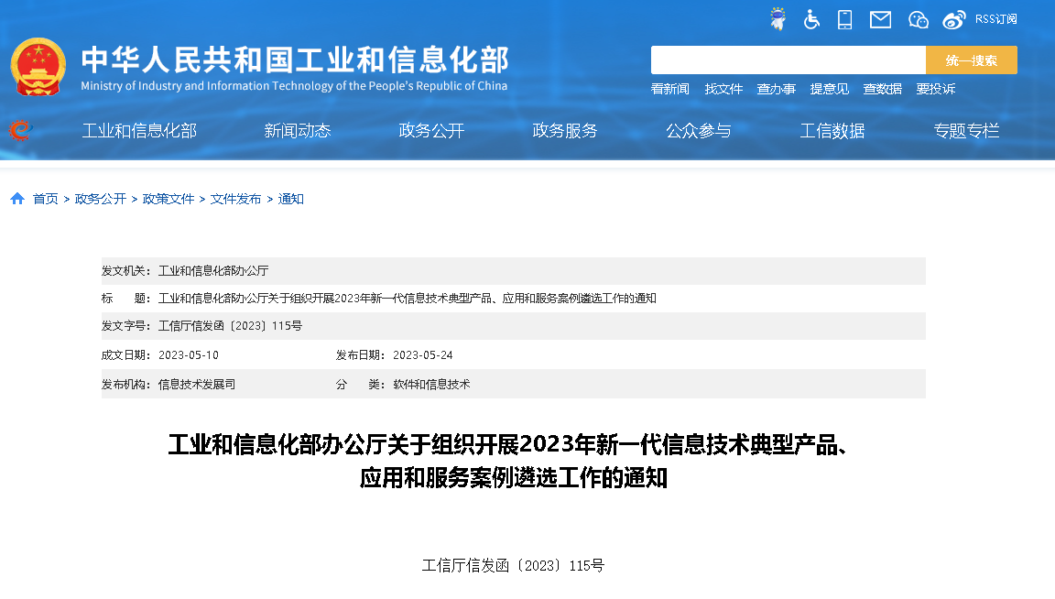The width and height of the screenshot is (1055, 599).
Task: Click the 工信厅信发函〔2023〕115号 text in the info table
Action: click(230, 326)
